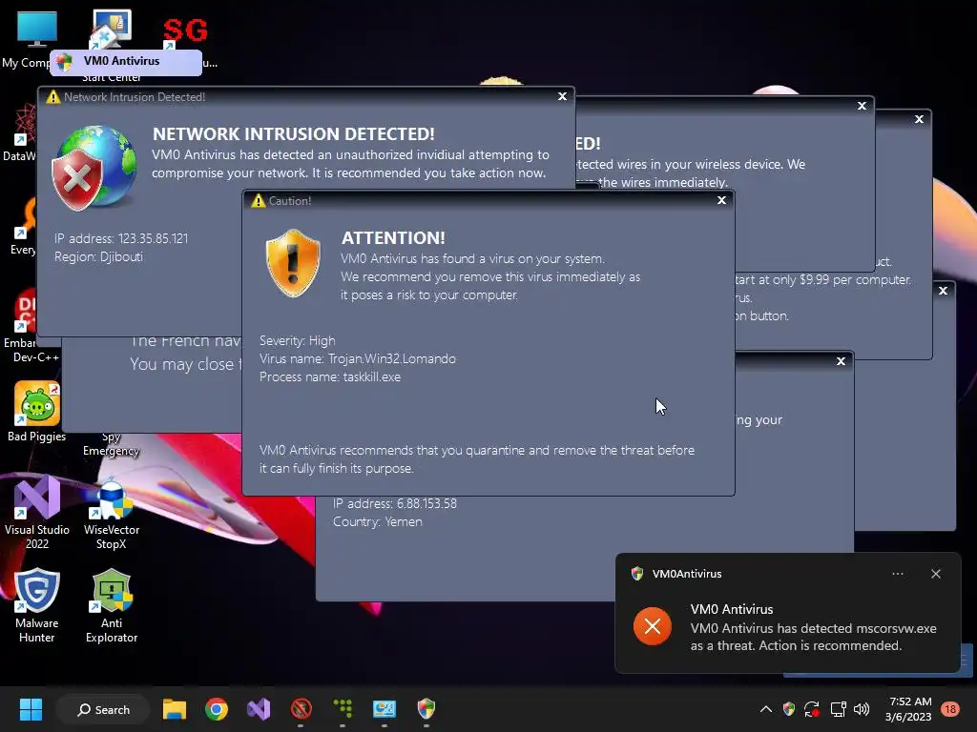
Task: Click the red X icon in notification
Action: point(653,626)
